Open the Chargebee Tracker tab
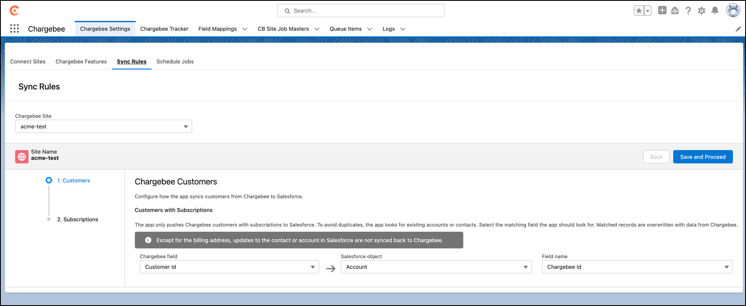 tap(164, 29)
